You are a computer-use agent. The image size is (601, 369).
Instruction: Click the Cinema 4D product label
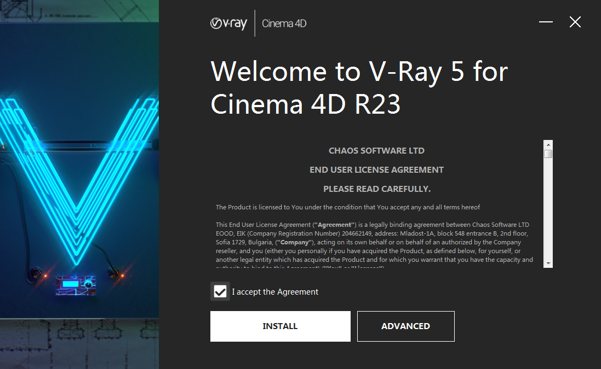coord(284,24)
